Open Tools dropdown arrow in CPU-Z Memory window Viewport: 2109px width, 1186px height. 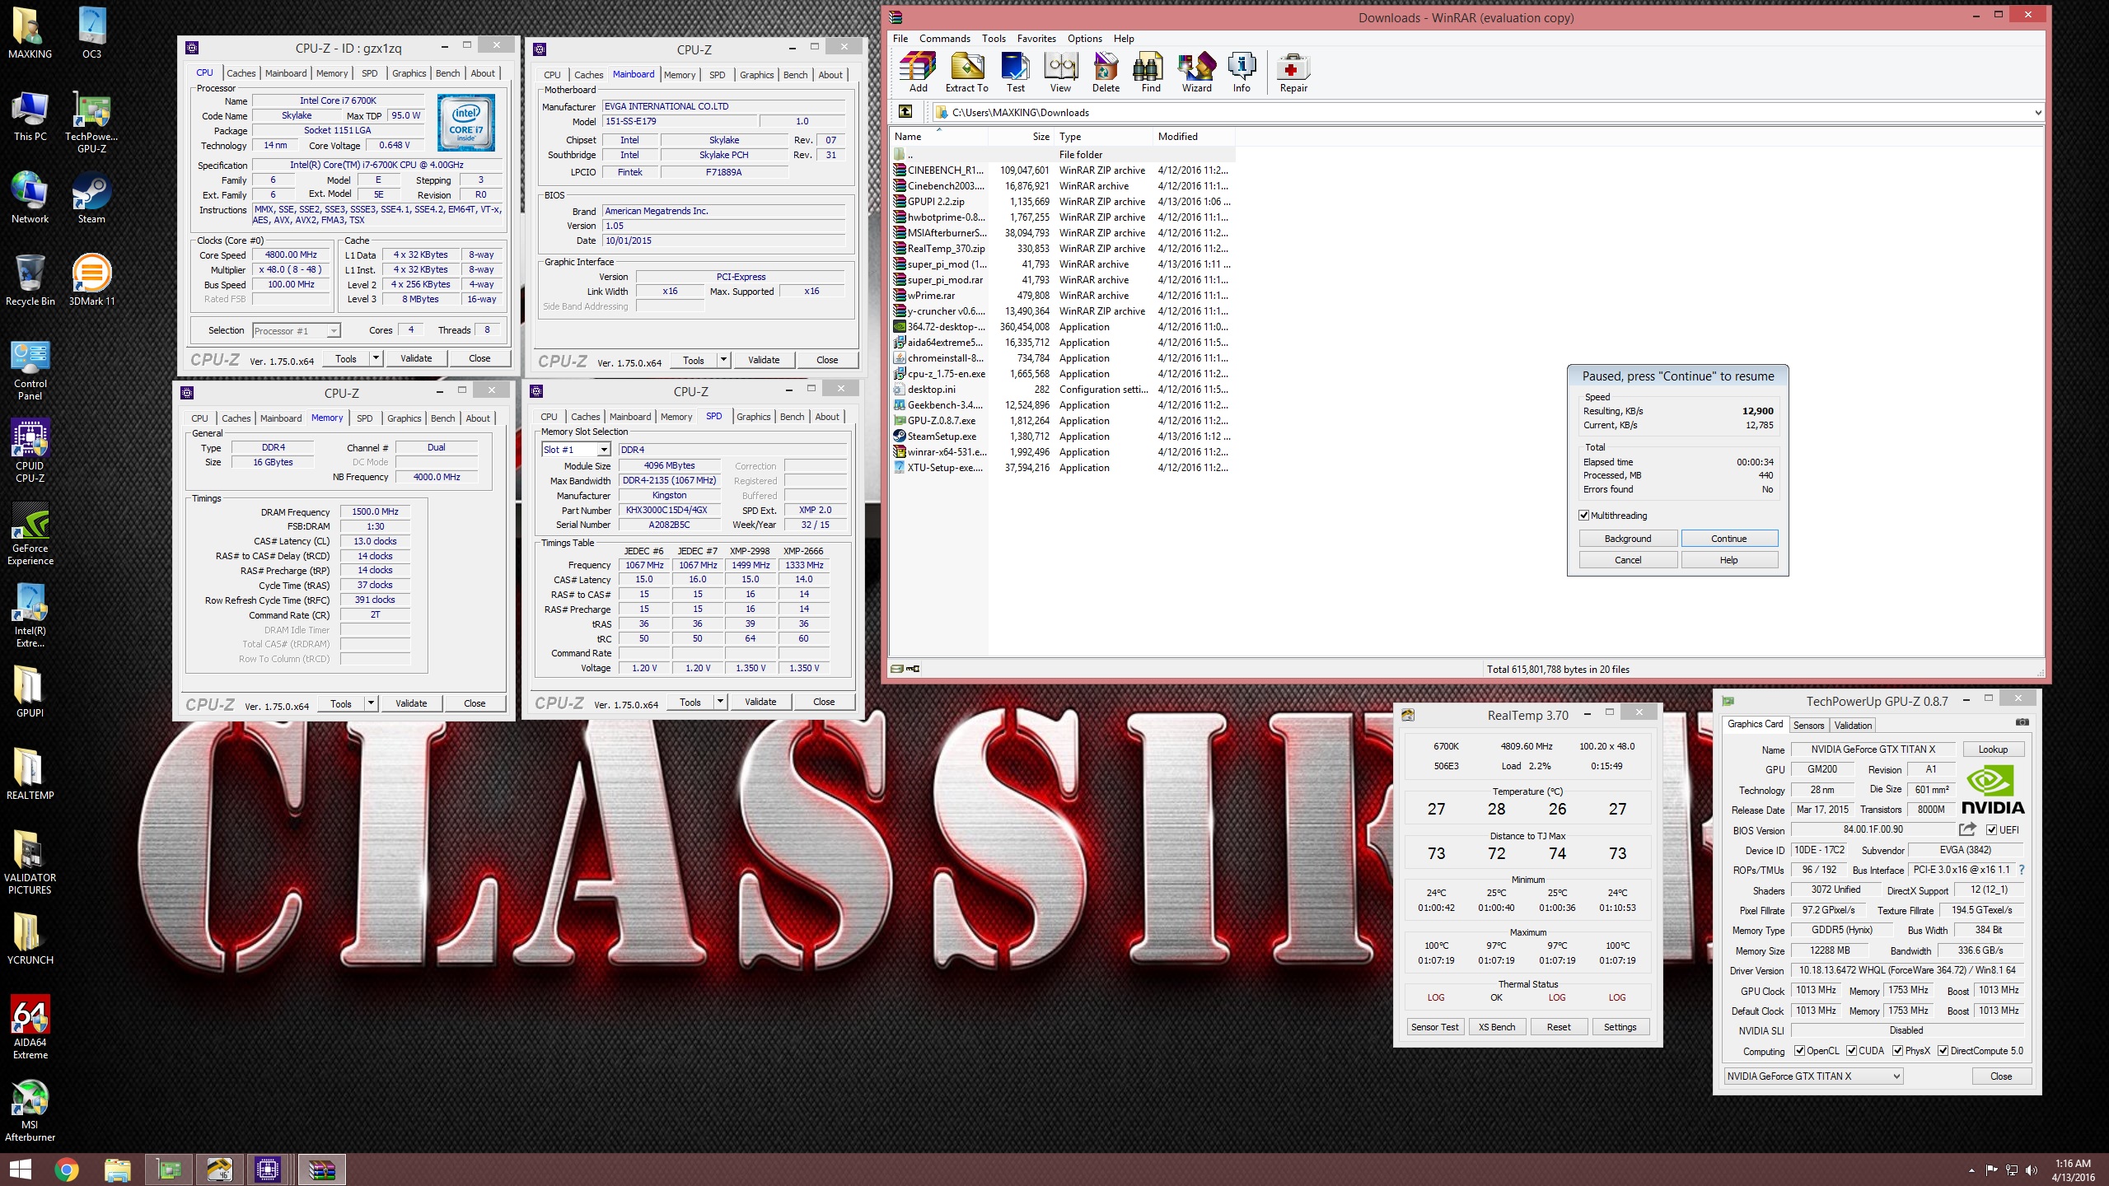click(x=371, y=703)
